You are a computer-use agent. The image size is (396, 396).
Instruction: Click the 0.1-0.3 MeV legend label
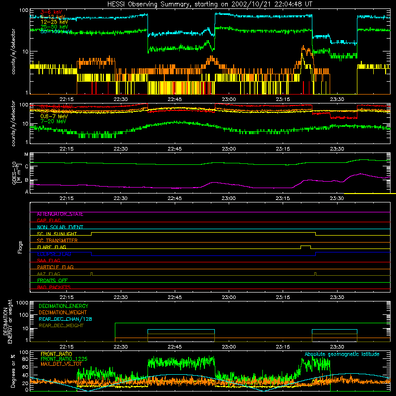56,106
